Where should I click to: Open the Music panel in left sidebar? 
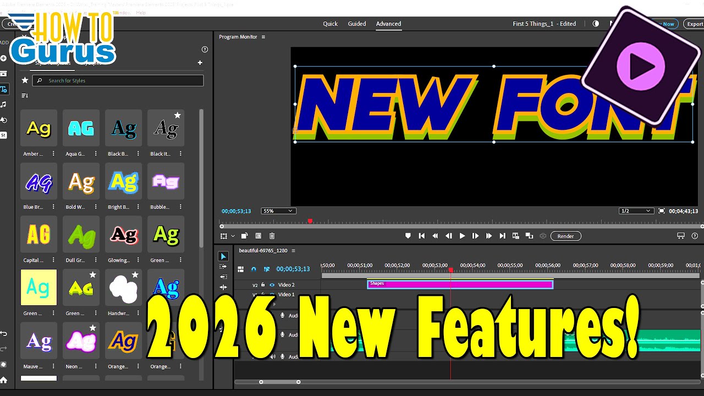pos(4,105)
